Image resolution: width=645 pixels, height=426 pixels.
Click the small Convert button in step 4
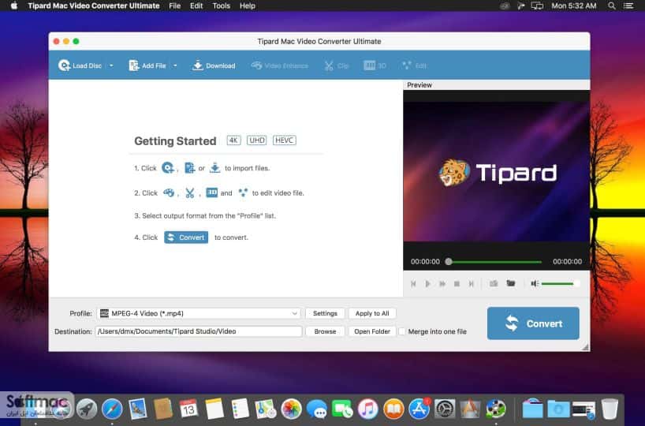pos(186,237)
